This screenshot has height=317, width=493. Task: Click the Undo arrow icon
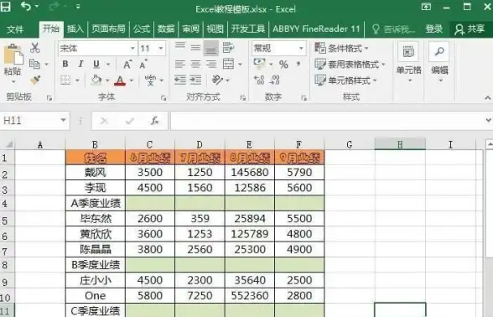point(26,6)
